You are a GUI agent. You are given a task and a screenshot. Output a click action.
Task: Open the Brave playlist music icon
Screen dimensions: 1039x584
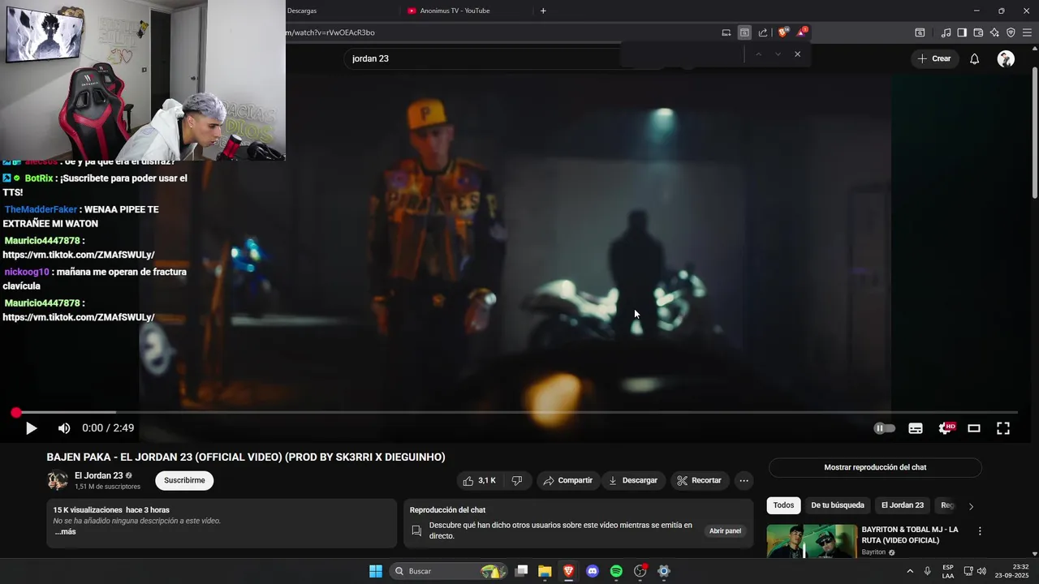[946, 32]
